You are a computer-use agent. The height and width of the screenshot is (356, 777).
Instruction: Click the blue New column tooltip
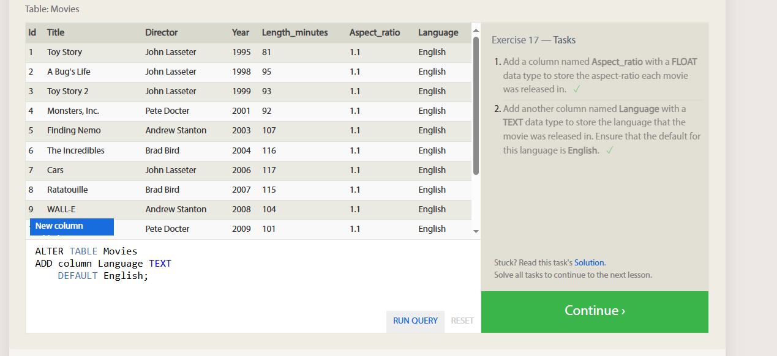point(72,226)
